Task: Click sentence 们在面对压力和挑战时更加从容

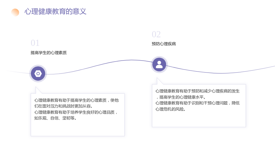Action: 63,106
